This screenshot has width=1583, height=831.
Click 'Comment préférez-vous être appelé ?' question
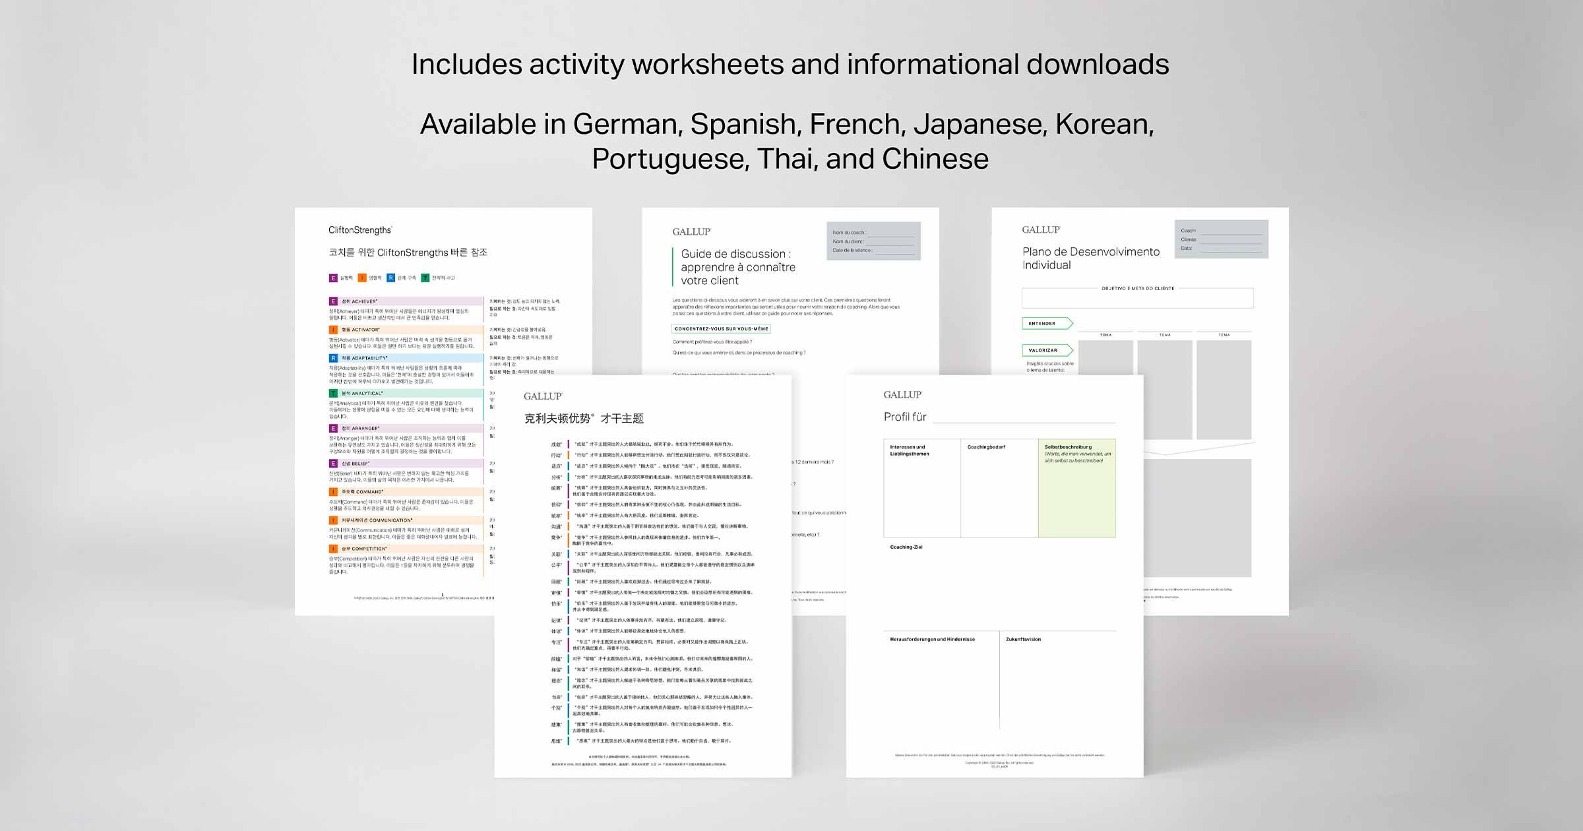click(712, 342)
